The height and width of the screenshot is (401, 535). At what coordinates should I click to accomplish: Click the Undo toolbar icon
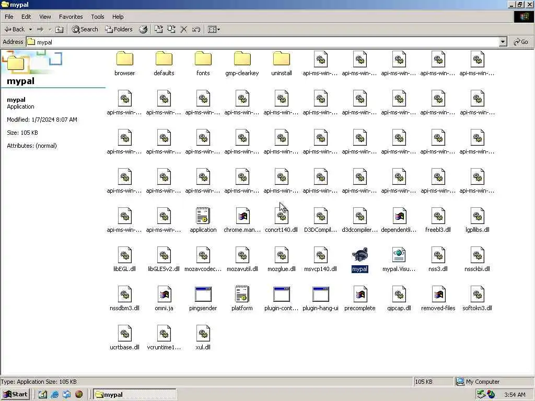click(196, 29)
